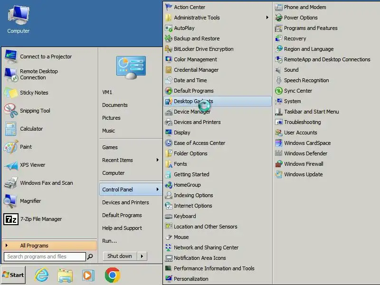Viewport: 380px width, 285px height.
Task: Open Documents from Start menu
Action: [x=115, y=105]
